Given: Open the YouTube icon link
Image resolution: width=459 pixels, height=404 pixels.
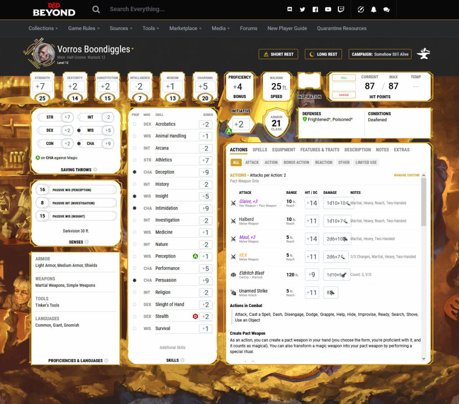Looking at the screenshot, I should pos(328,9).
